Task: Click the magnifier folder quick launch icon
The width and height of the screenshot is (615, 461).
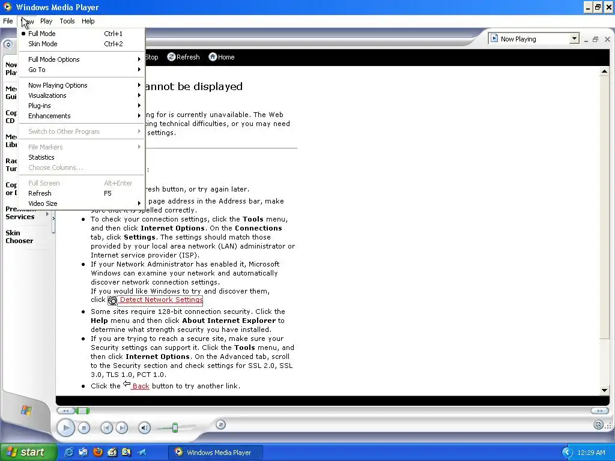Action: pos(126,453)
